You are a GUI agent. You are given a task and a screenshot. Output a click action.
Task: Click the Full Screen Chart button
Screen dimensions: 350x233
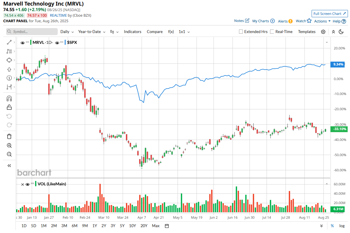point(329,13)
